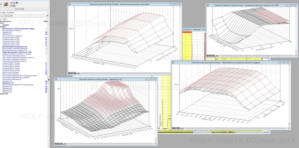Select the filter icon left of Off
The width and height of the screenshot is (299, 148).
[x=8, y=16]
